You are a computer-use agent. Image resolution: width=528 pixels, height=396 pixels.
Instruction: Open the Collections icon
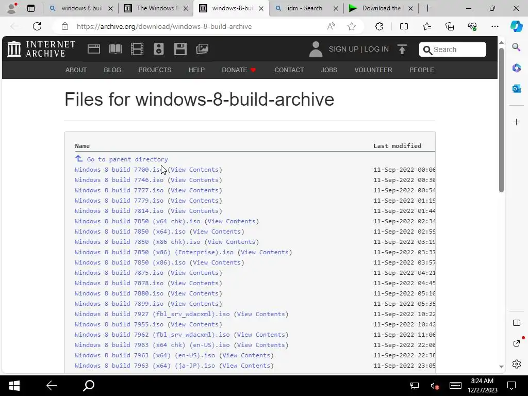pyautogui.click(x=450, y=26)
